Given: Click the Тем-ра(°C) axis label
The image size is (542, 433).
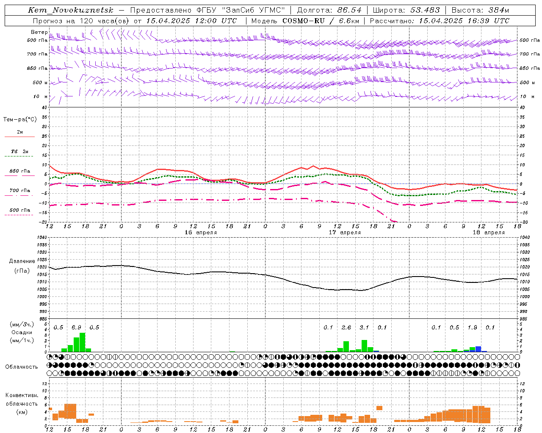Looking at the screenshot, I should tap(20, 120).
